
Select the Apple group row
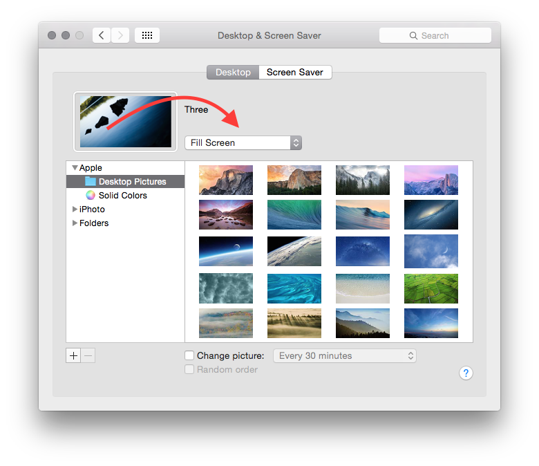pyautogui.click(x=126, y=168)
